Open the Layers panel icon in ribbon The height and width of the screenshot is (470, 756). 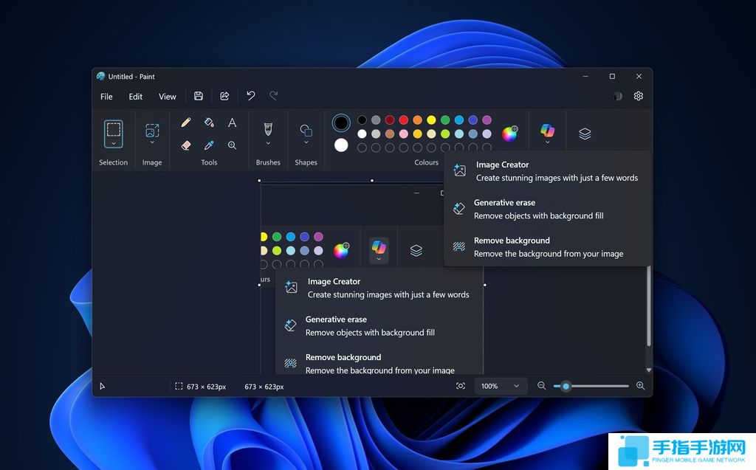click(x=585, y=134)
